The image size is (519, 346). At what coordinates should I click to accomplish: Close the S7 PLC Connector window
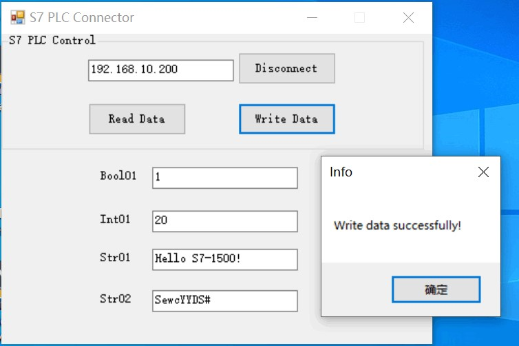408,18
